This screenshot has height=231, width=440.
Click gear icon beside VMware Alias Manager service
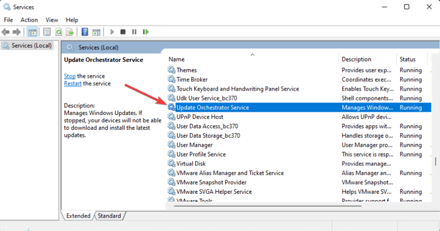pyautogui.click(x=172, y=173)
